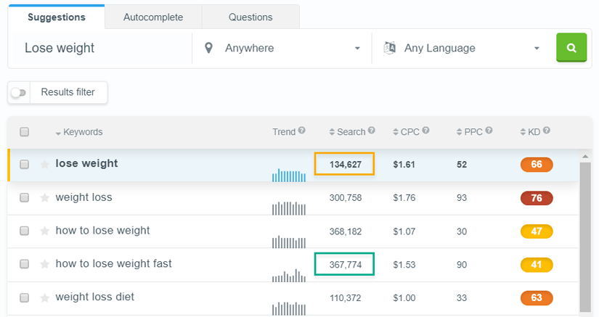Click the help icon next to Trend

pyautogui.click(x=301, y=131)
